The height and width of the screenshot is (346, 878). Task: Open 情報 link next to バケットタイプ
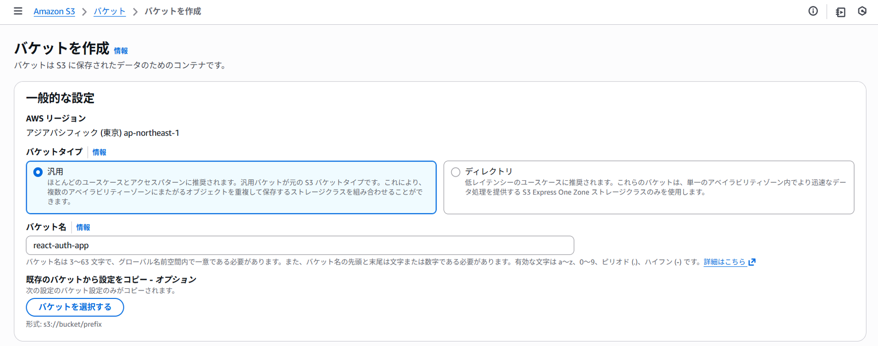click(99, 152)
